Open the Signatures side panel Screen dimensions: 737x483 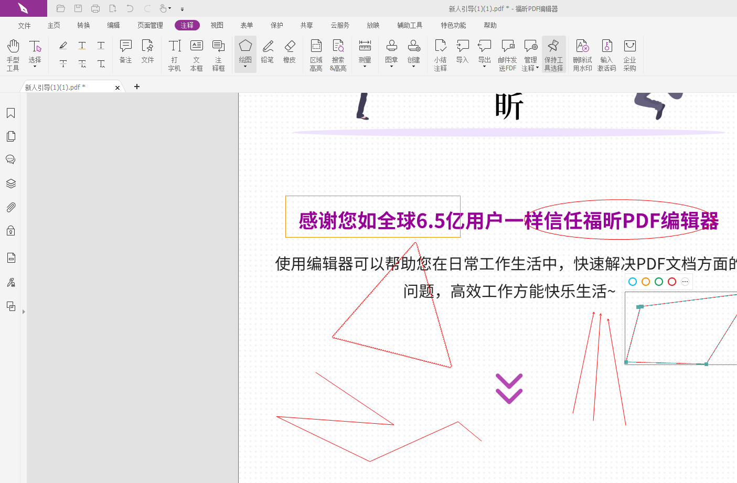click(x=10, y=283)
